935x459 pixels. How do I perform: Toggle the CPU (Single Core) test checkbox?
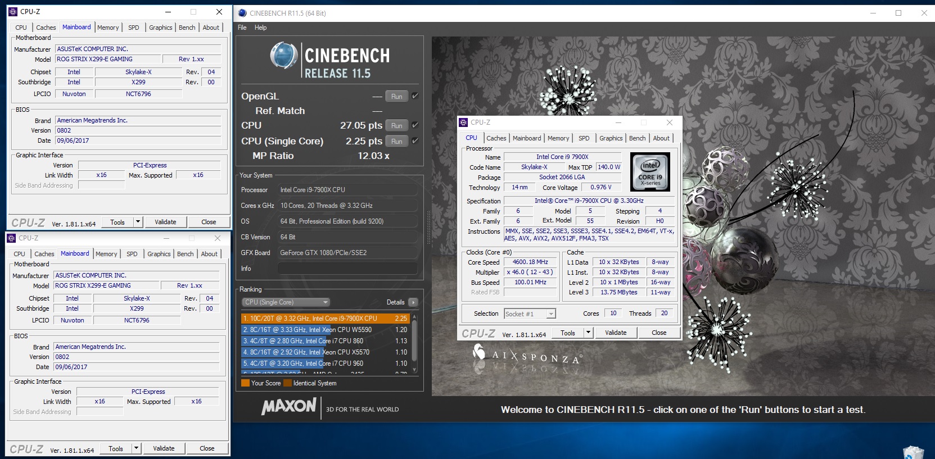pyautogui.click(x=415, y=141)
